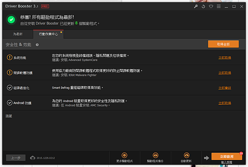The height and width of the screenshot is (167, 248).
Task: Click the Driver Booster 3.1 title text
Action: [22, 6]
